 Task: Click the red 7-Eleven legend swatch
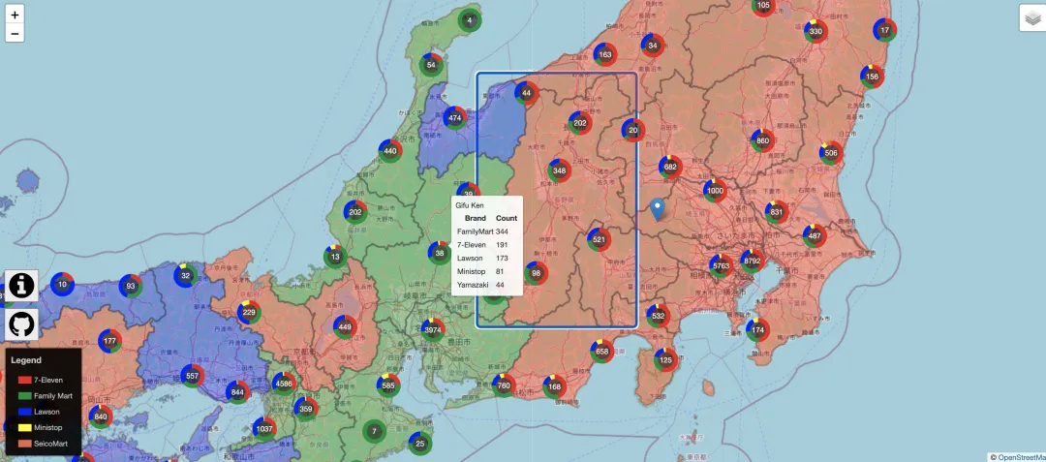pyautogui.click(x=25, y=380)
